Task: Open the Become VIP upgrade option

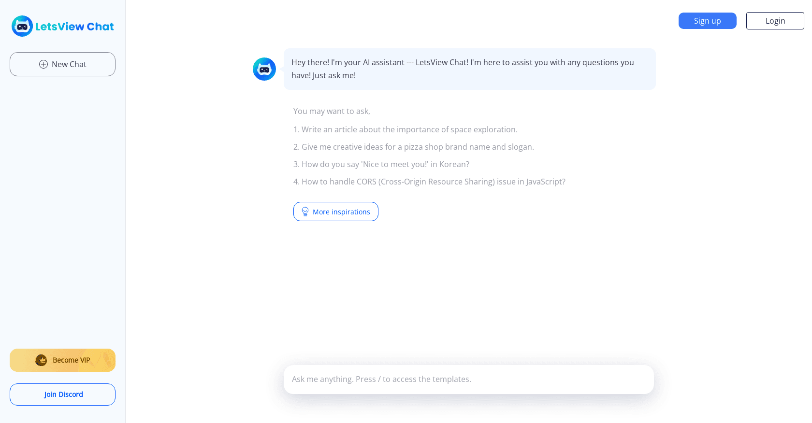Action: [x=62, y=360]
